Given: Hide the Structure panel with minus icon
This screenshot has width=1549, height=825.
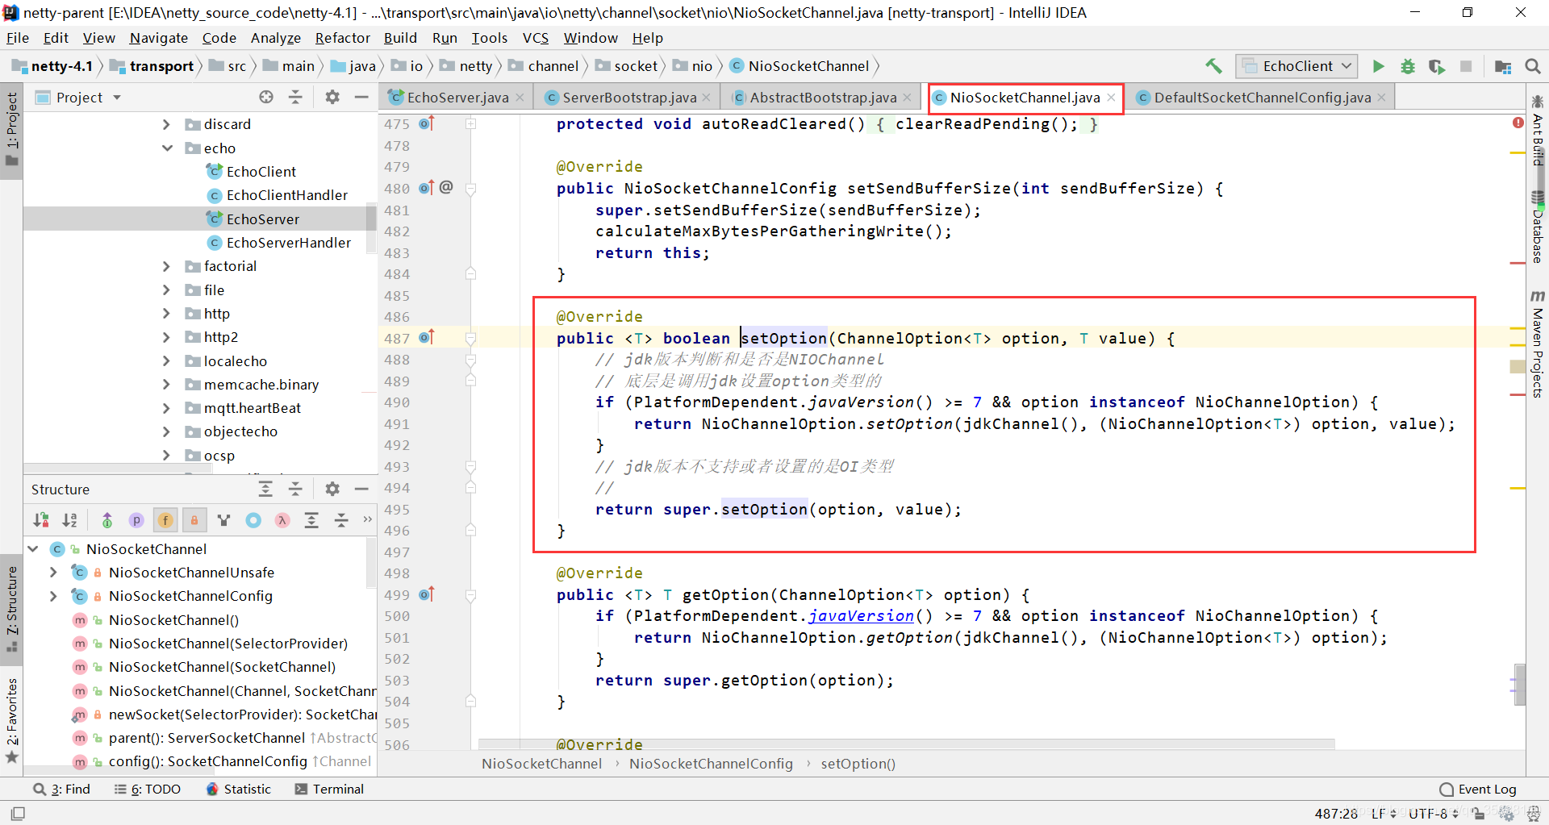Looking at the screenshot, I should [361, 489].
